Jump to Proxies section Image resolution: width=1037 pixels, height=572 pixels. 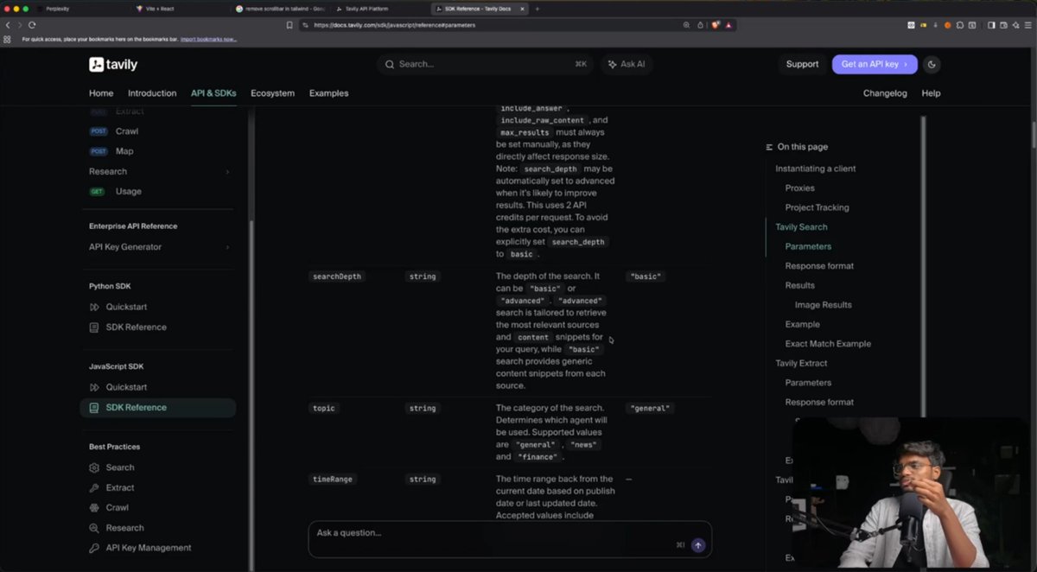coord(800,187)
